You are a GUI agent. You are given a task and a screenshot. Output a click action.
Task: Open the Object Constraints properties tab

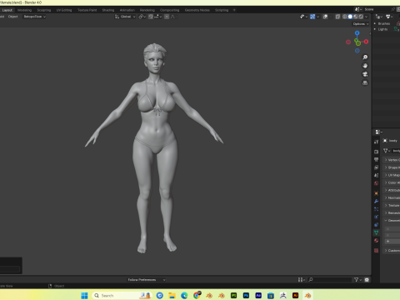[376, 224]
